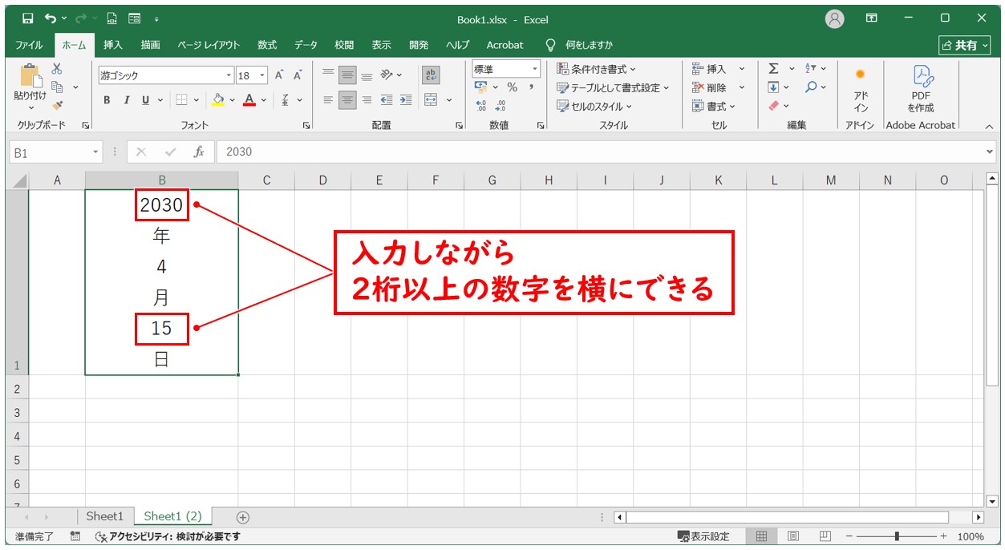Click the AutoSum sigma icon

coord(773,69)
